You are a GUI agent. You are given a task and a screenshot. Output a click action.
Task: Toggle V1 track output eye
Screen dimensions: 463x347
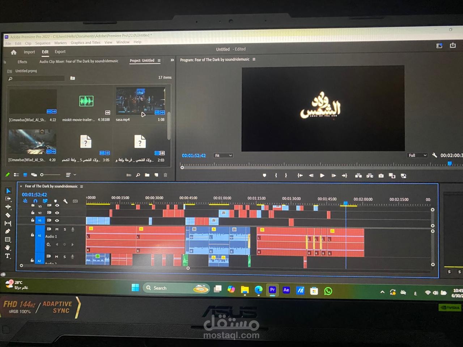pos(57,220)
